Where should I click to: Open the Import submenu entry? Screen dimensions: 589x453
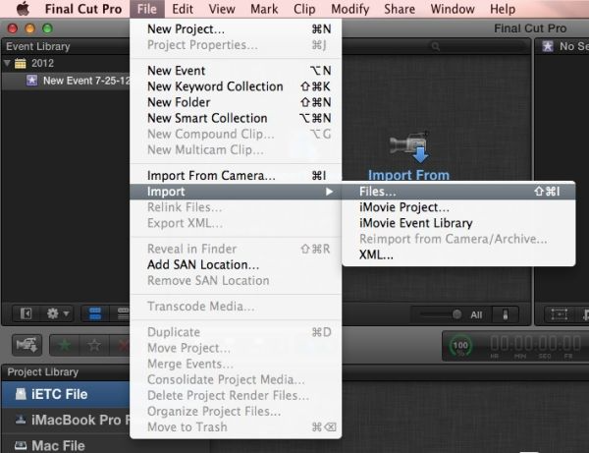pos(236,192)
